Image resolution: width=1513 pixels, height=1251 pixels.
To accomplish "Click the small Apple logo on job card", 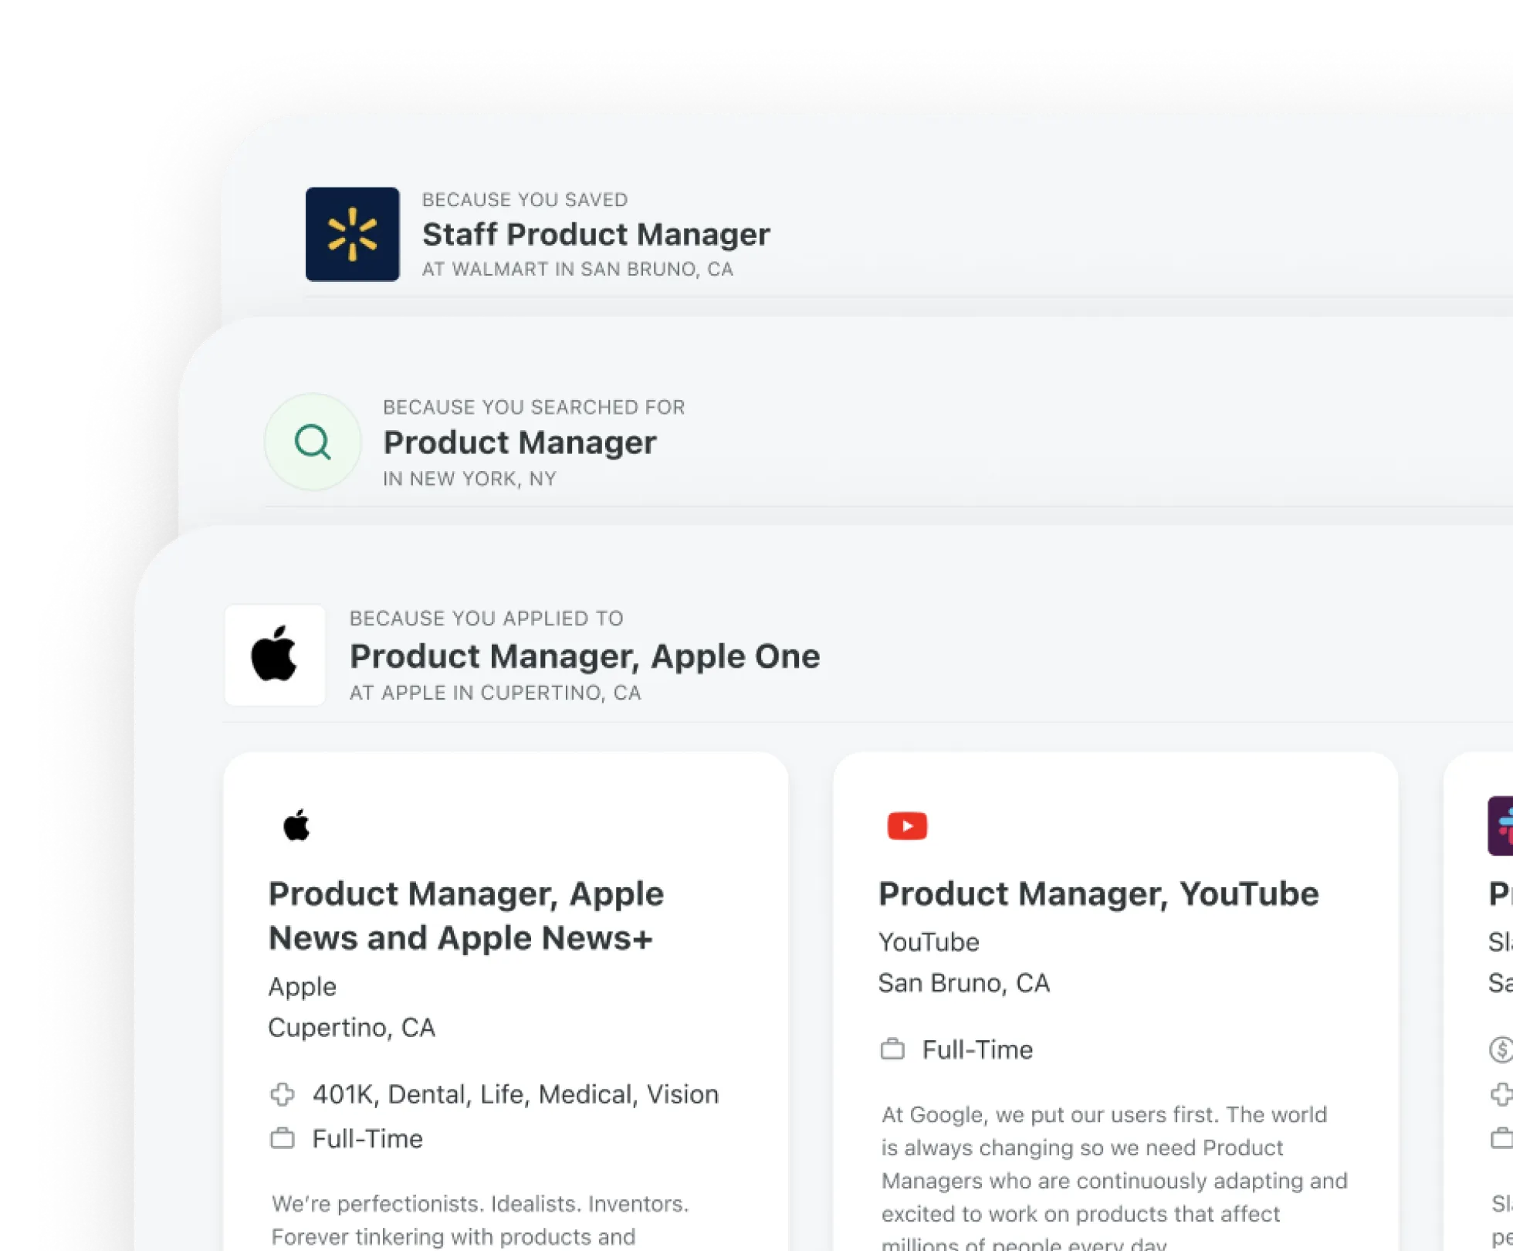I will (296, 826).
